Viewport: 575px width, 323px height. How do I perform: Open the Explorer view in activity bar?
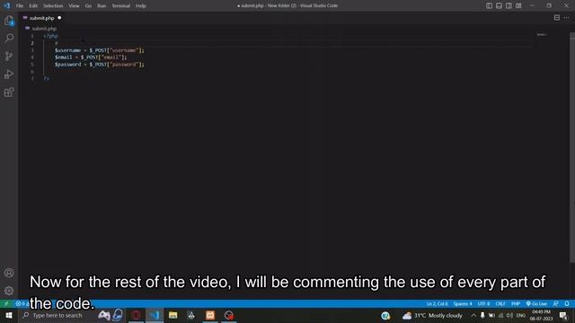(x=9, y=21)
